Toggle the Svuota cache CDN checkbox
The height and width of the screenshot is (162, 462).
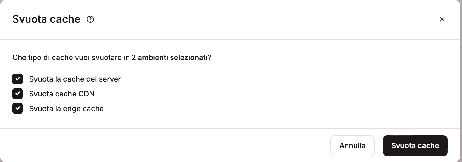tap(18, 94)
